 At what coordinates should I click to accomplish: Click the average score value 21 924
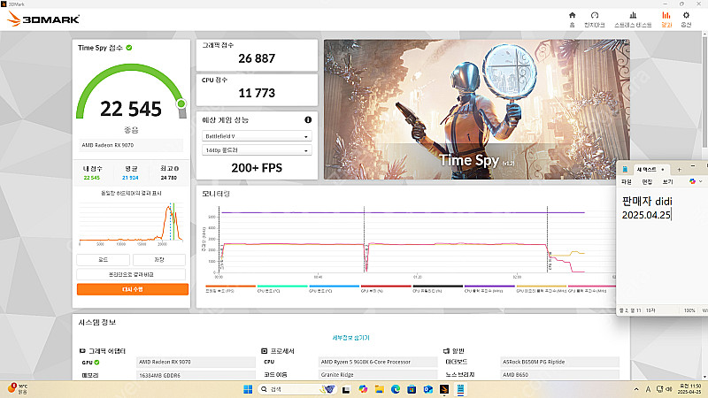pos(130,178)
